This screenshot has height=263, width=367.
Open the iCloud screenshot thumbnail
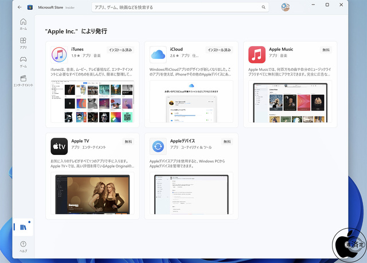coord(192,101)
